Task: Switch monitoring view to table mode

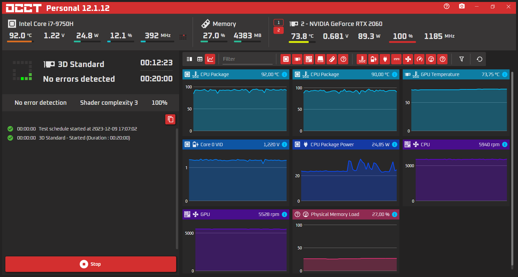Action: tap(200, 59)
